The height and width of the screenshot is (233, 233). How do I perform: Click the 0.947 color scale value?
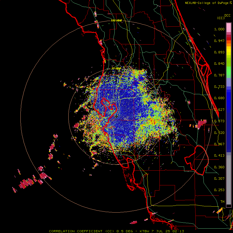pyautogui.click(x=219, y=41)
